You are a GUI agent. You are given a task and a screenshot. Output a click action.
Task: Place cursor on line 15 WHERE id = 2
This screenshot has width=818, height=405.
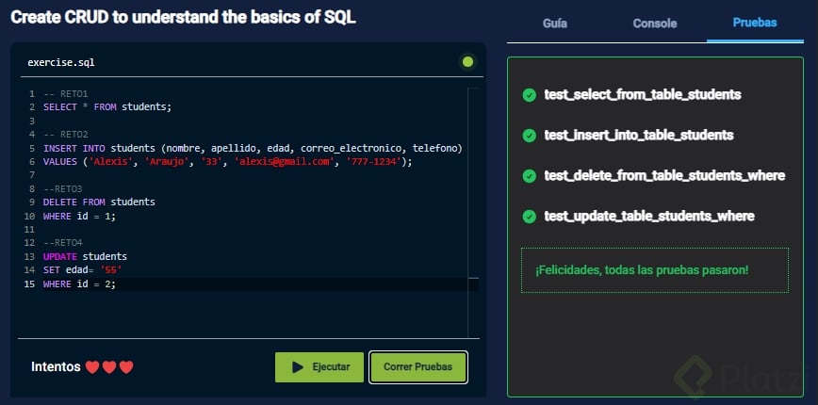[x=80, y=284]
